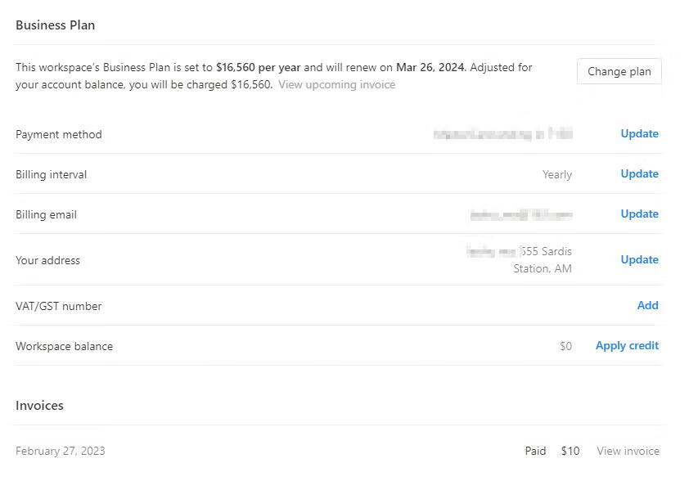Click the Invoices section heading

[39, 405]
